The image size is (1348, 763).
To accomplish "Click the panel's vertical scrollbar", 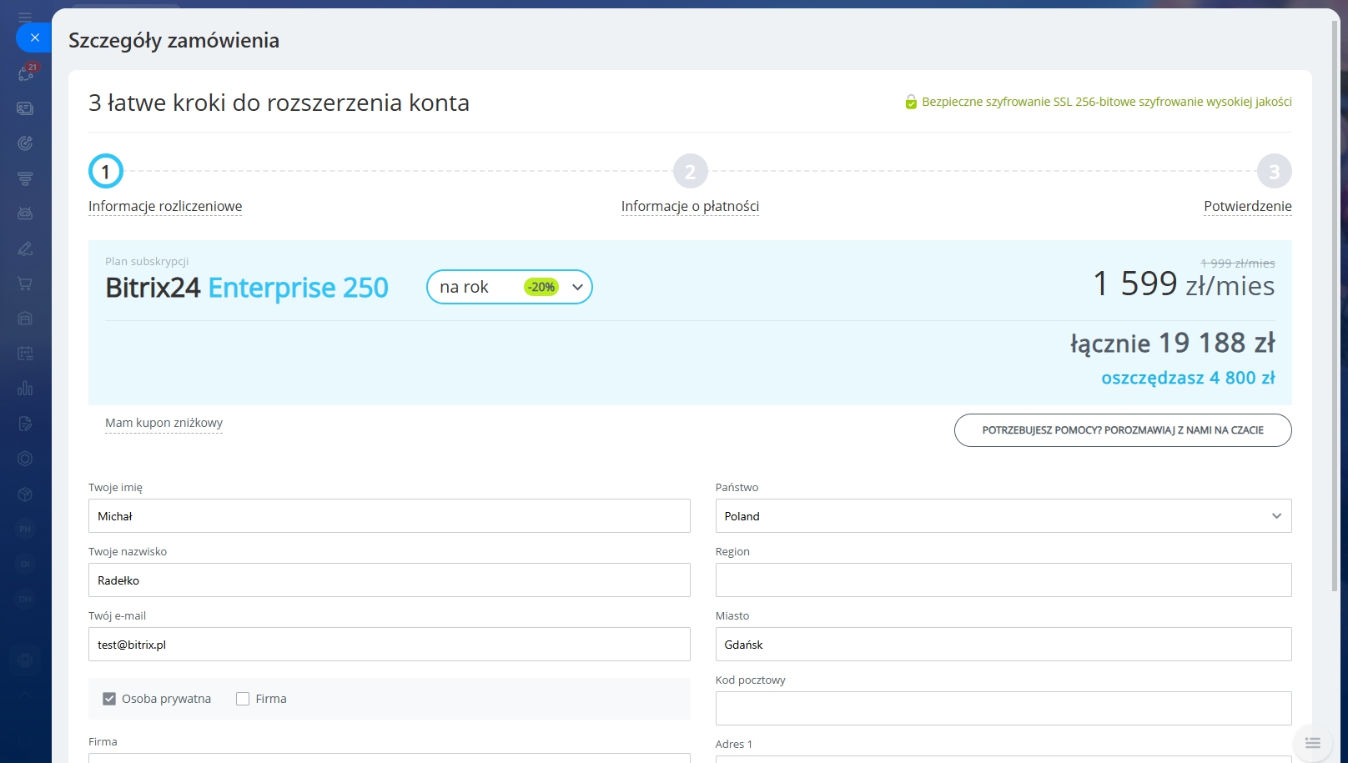I will [1335, 305].
